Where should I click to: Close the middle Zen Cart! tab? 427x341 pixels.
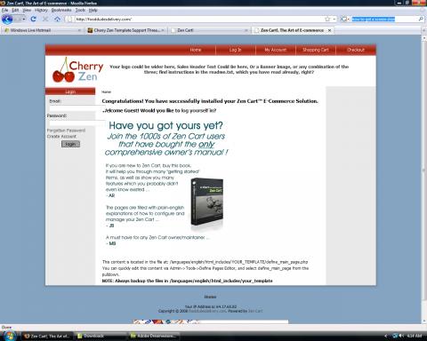(x=246, y=30)
